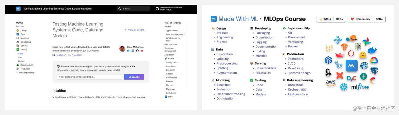Click Systems design under Production
The height and width of the screenshot is (115, 399).
click(299, 73)
